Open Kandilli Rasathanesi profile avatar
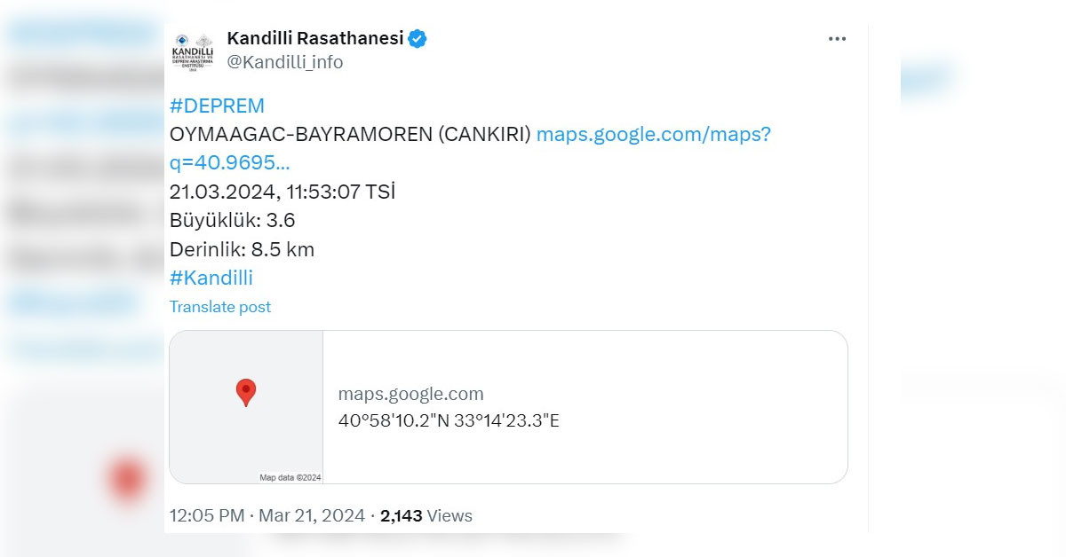 [193, 53]
